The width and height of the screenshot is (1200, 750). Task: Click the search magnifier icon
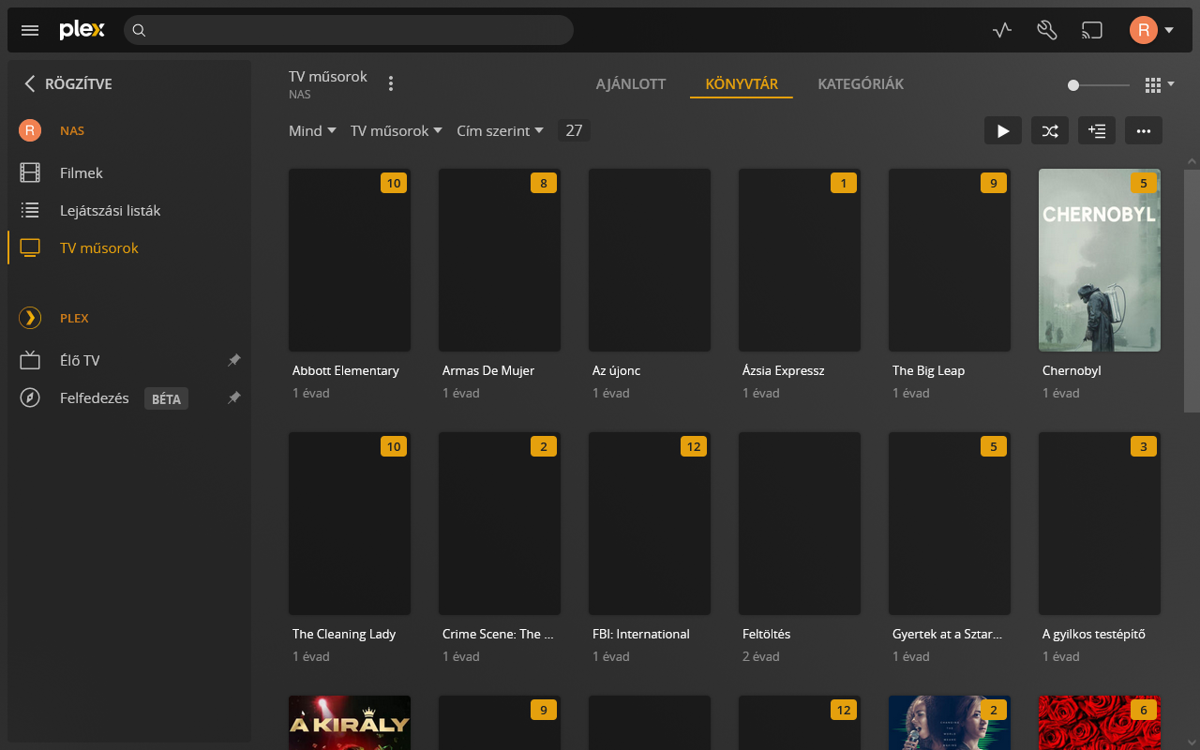click(139, 30)
